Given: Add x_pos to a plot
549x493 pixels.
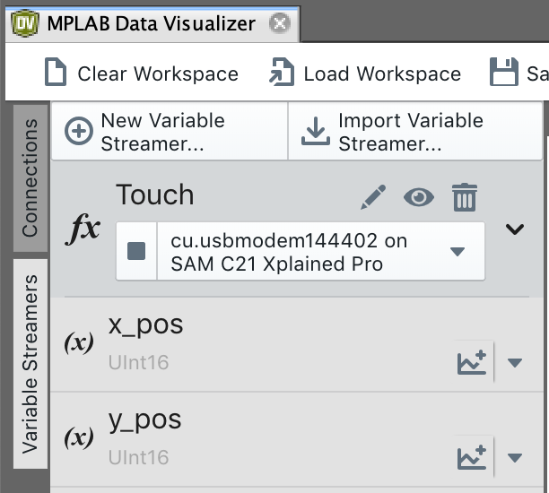Looking at the screenshot, I should 472,362.
